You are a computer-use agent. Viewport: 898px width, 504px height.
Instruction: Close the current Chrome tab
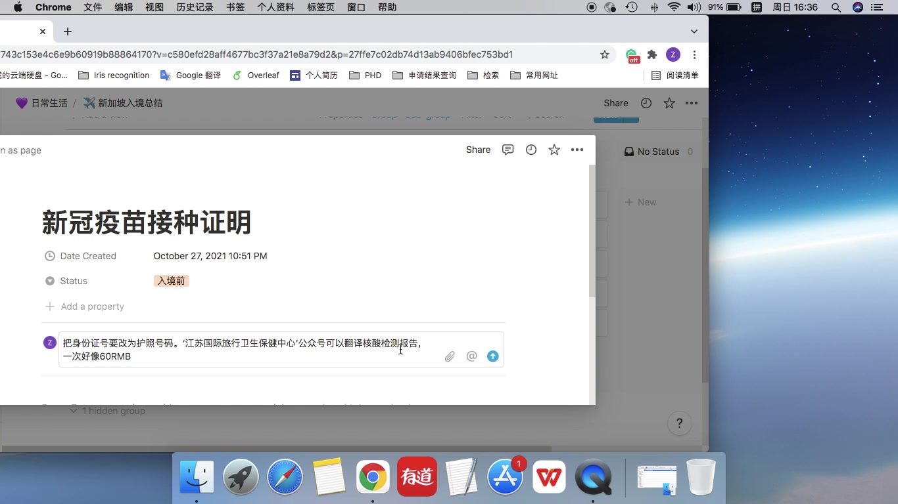click(x=43, y=31)
